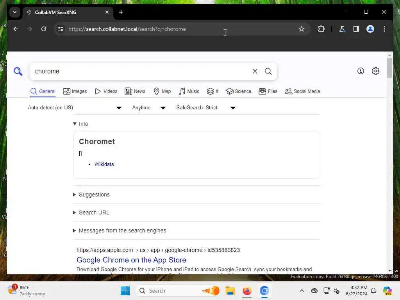Expand the Suggestions section
400x300 pixels.
(91, 195)
